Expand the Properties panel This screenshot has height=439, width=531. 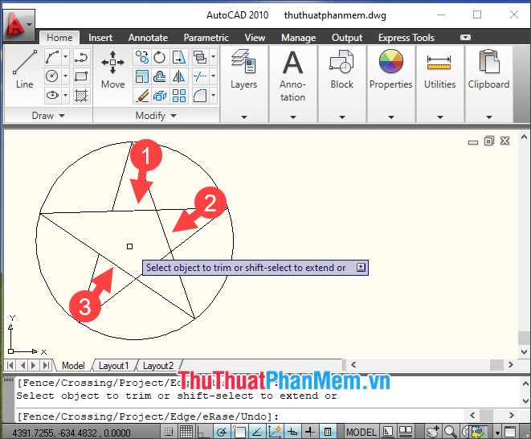pyautogui.click(x=390, y=117)
